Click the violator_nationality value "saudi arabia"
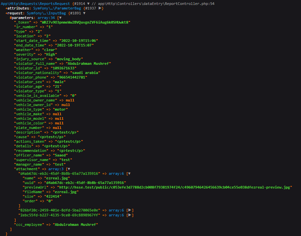 pos(85,73)
